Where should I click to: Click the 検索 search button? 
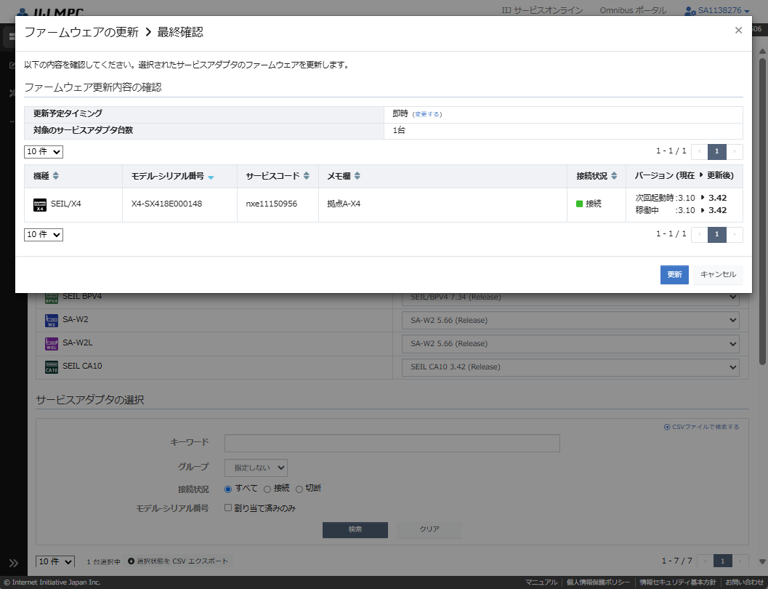[355, 529]
